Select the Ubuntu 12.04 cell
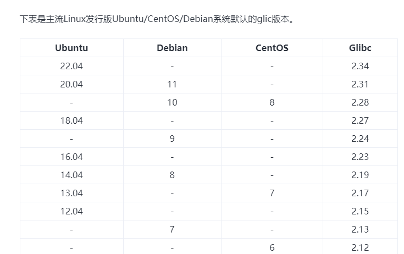The width and height of the screenshot is (404, 254). pyautogui.click(x=71, y=211)
